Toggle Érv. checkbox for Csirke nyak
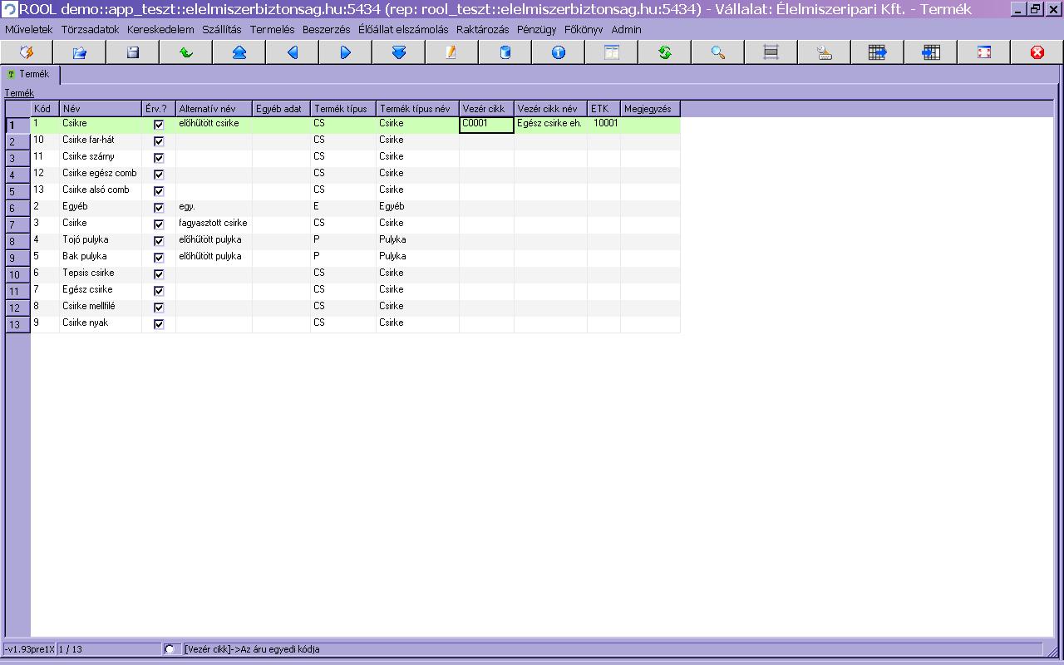Viewport: 1064px width, 665px height. click(159, 324)
